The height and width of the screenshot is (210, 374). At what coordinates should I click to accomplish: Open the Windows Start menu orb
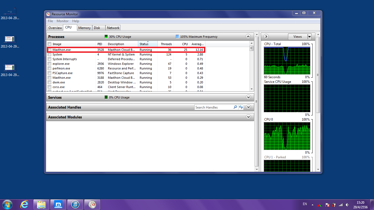click(7, 204)
